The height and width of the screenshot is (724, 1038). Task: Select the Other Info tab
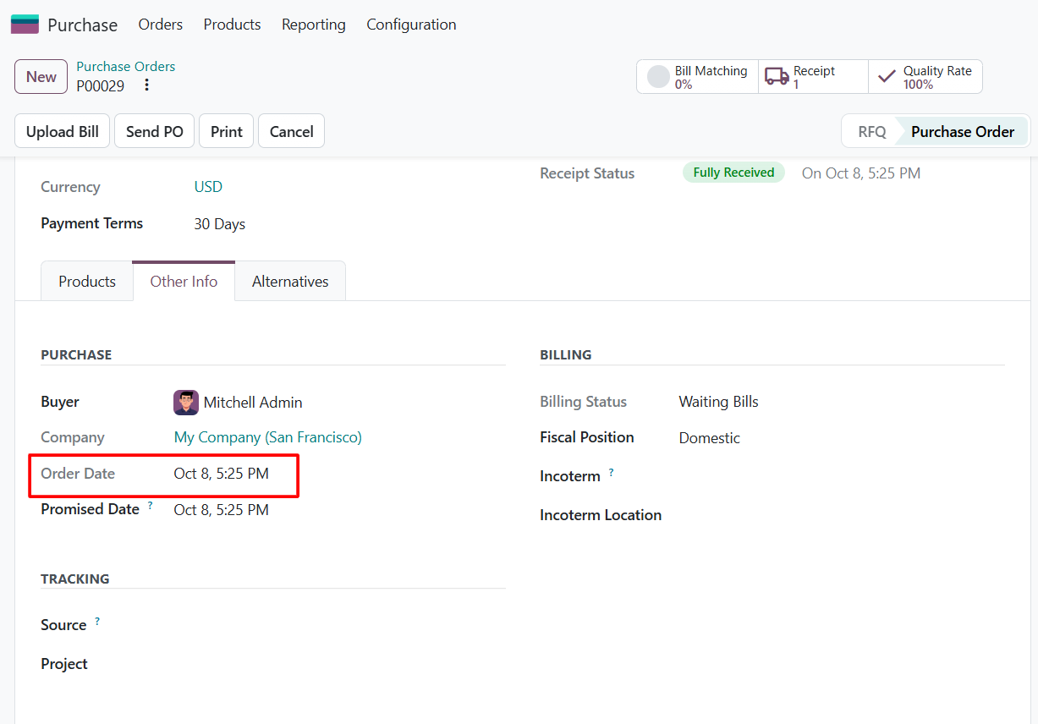tap(184, 282)
